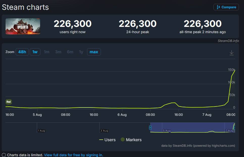Click the 5 Aug label in the navigator timeline
This screenshot has width=244, height=157.
167,131
